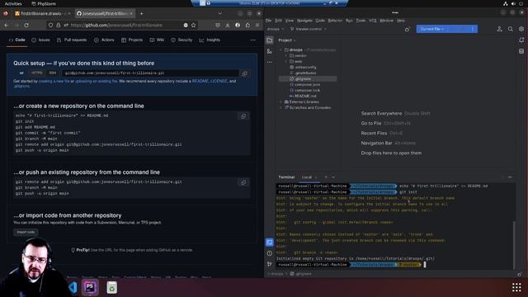528x297 pixels.
Task: Hide the Terminal panel with minimize icon
Action: pos(510,177)
